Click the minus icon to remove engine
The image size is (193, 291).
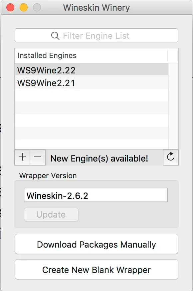point(38,158)
